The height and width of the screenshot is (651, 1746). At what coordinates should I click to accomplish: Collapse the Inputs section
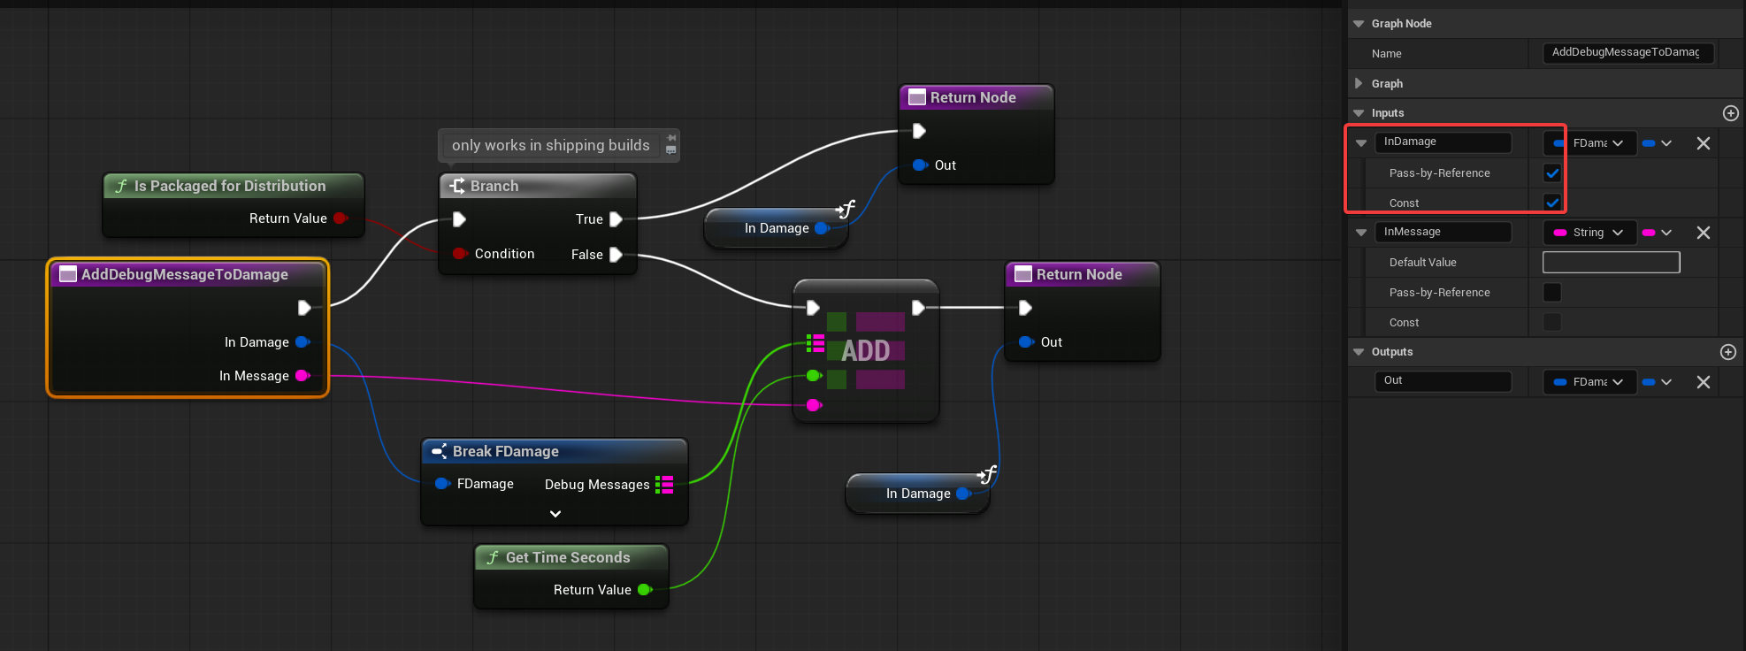click(1359, 113)
